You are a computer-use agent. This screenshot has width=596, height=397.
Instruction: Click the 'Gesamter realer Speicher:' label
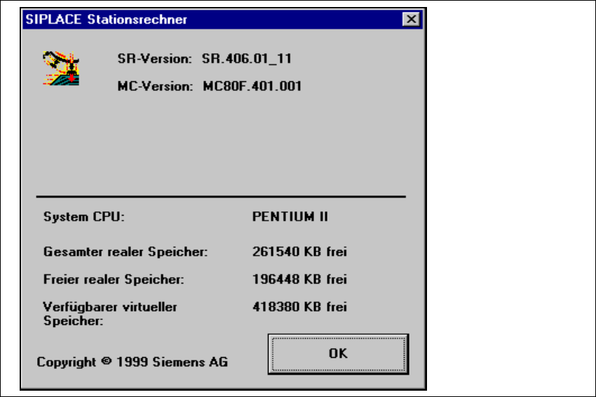coord(126,251)
